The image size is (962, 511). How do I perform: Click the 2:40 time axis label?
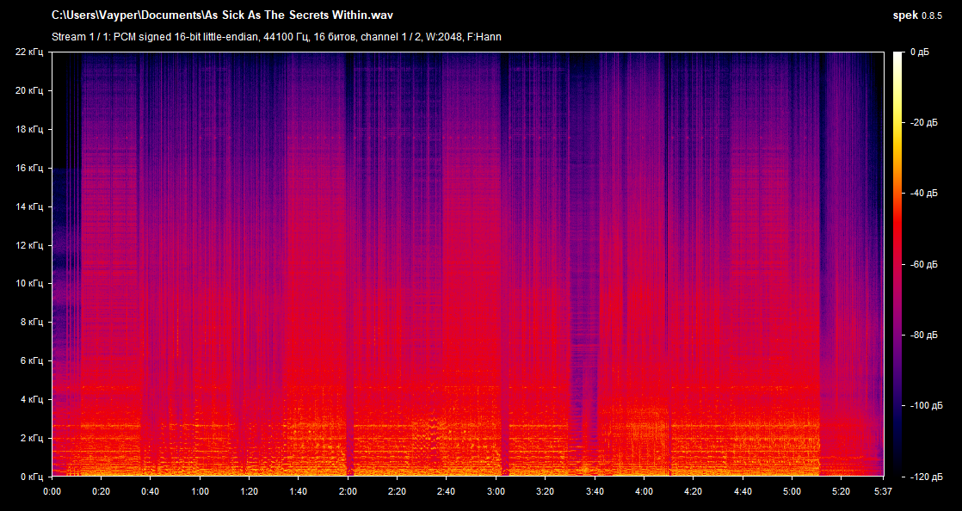pyautogui.click(x=446, y=492)
